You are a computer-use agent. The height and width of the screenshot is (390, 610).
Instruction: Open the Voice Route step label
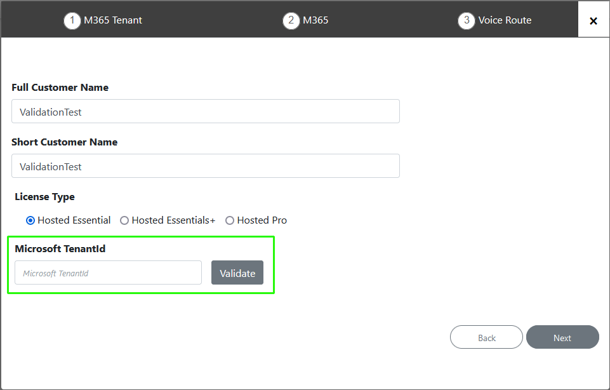[x=505, y=20]
